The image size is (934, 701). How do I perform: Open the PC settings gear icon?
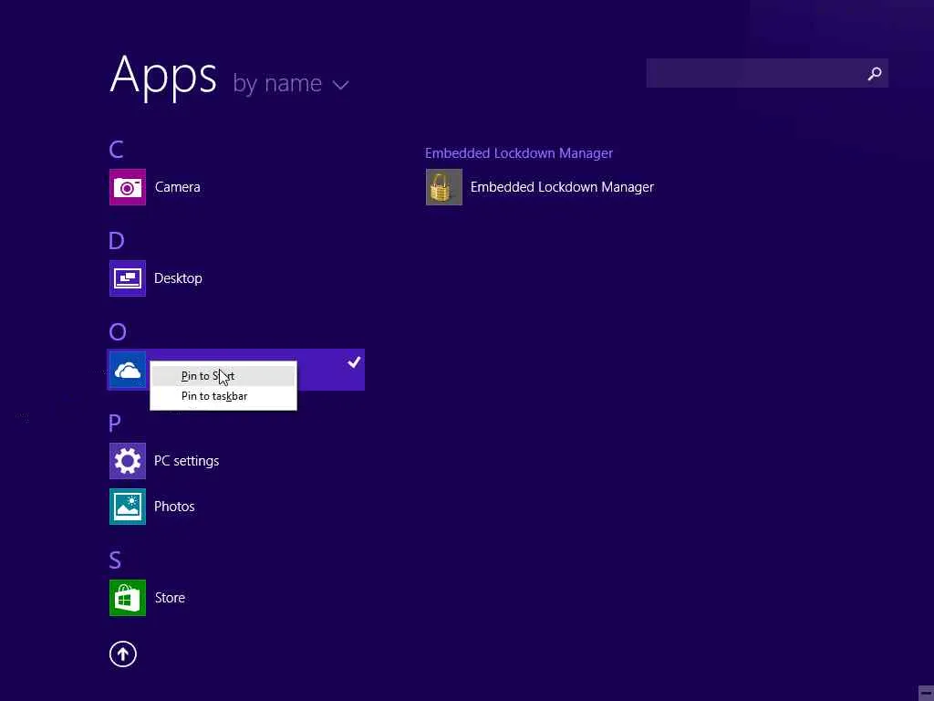(x=128, y=461)
